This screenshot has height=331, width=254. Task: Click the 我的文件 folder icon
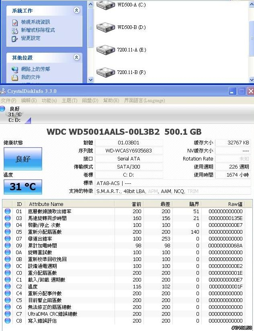(15, 78)
